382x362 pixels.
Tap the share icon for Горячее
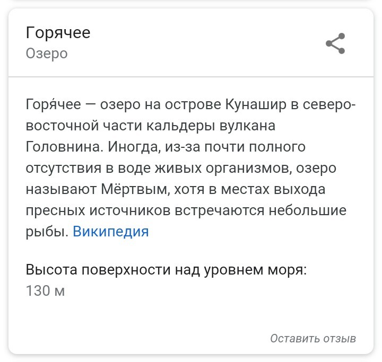335,43
